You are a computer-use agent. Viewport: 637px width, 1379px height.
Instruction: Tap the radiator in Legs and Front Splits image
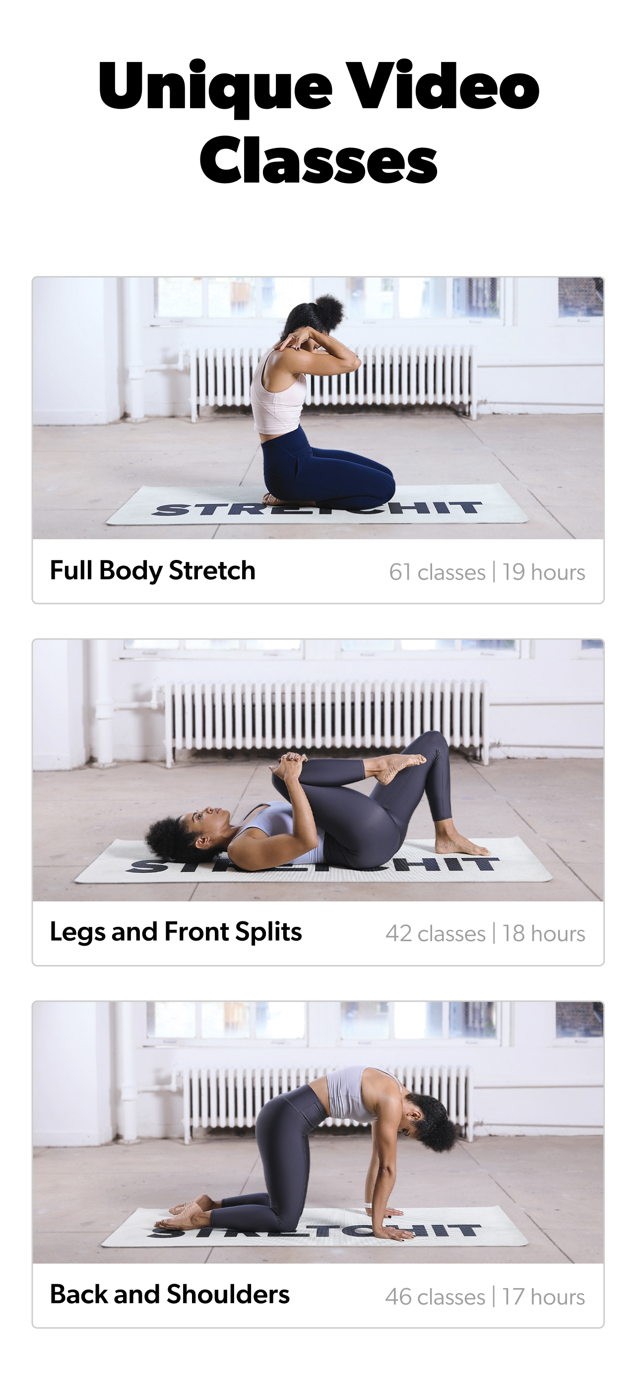(325, 716)
